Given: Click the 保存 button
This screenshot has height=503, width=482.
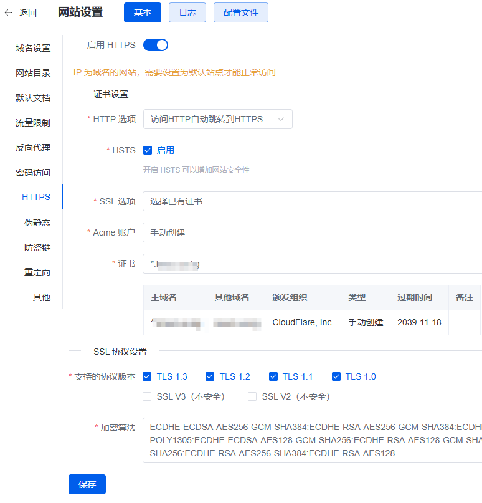Looking at the screenshot, I should [x=87, y=484].
